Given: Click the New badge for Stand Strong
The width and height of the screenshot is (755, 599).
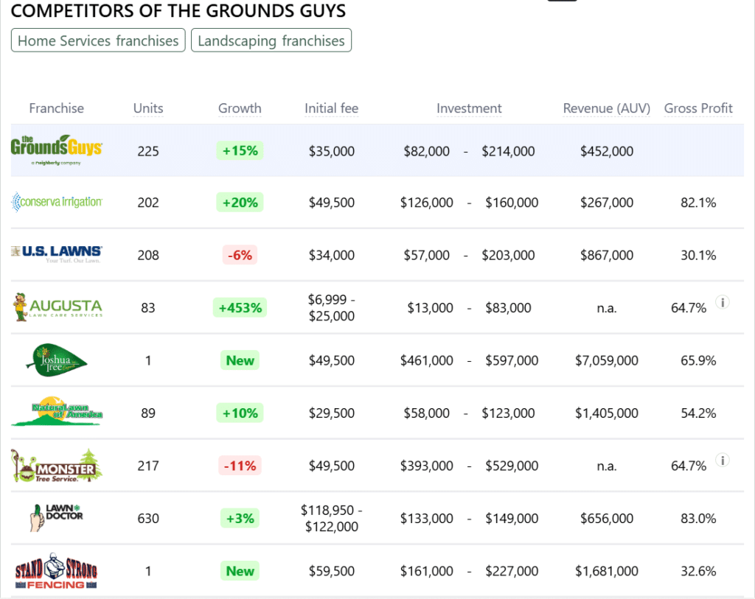Looking at the screenshot, I should click(240, 571).
